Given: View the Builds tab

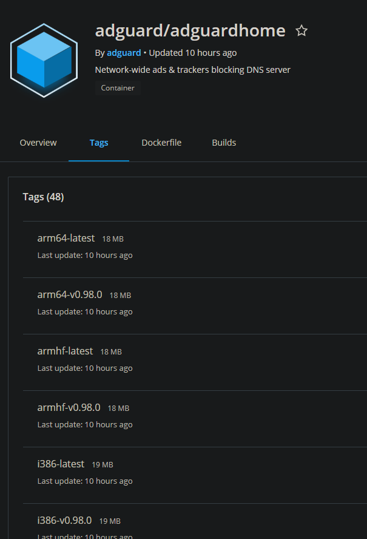Looking at the screenshot, I should [224, 142].
